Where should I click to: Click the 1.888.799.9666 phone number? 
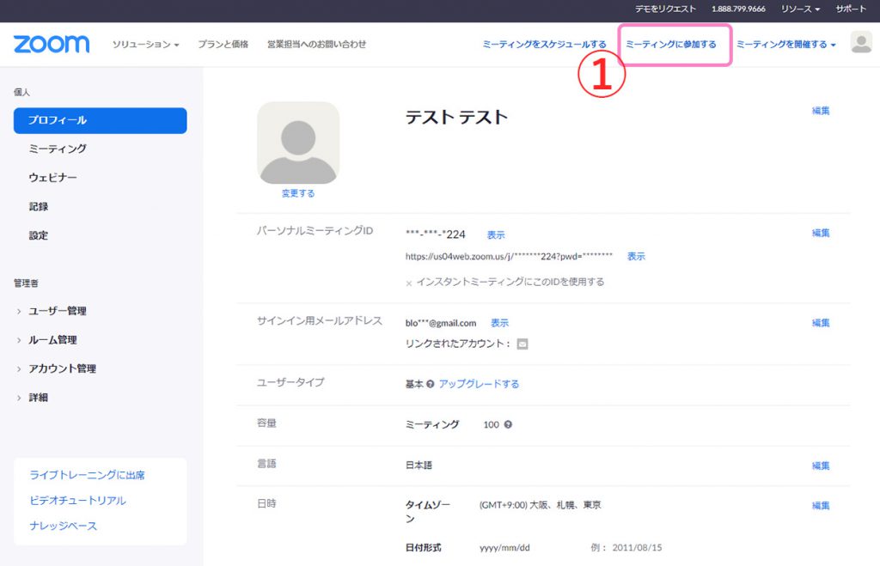coord(738,9)
